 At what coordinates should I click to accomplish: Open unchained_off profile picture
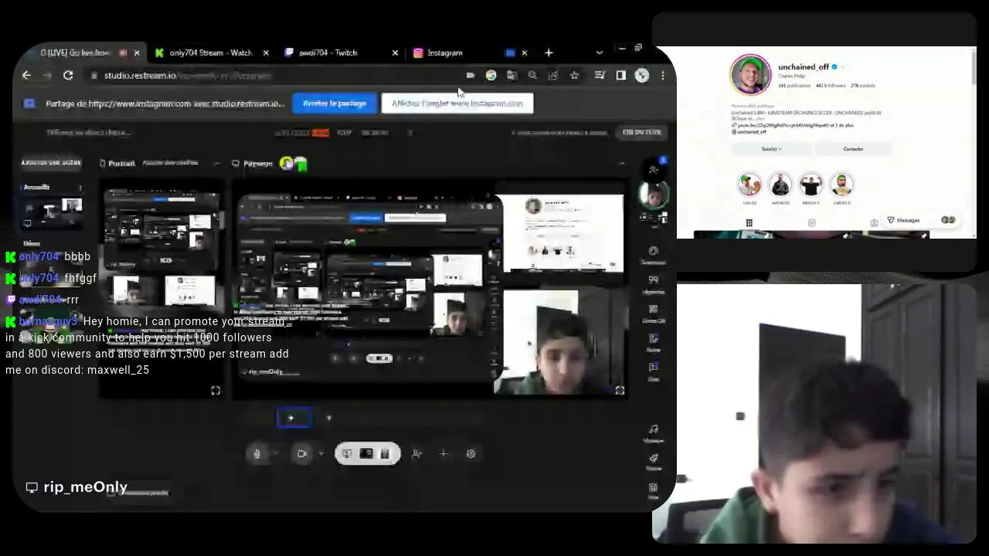coord(750,76)
